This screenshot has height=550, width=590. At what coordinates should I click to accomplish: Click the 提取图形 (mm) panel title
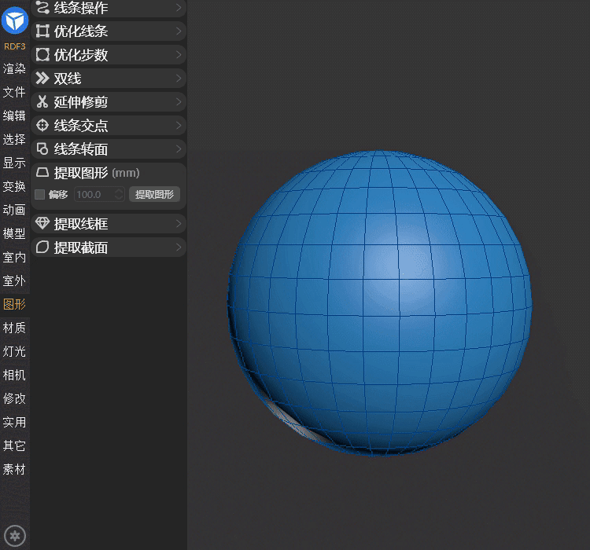[x=97, y=173]
